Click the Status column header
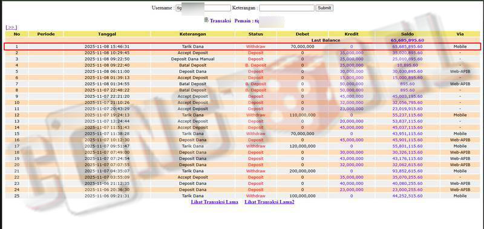 (255, 34)
